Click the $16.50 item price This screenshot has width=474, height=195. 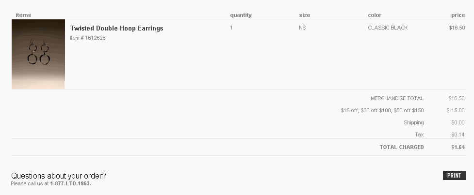pyautogui.click(x=457, y=28)
